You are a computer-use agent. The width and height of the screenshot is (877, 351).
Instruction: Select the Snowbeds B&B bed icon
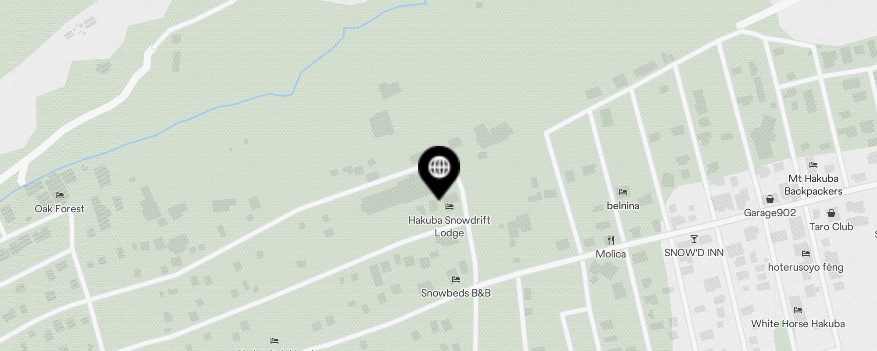[456, 279]
